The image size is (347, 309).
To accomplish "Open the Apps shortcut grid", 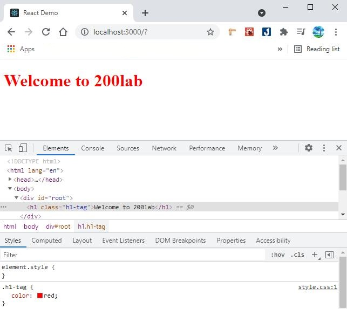I will [11, 49].
